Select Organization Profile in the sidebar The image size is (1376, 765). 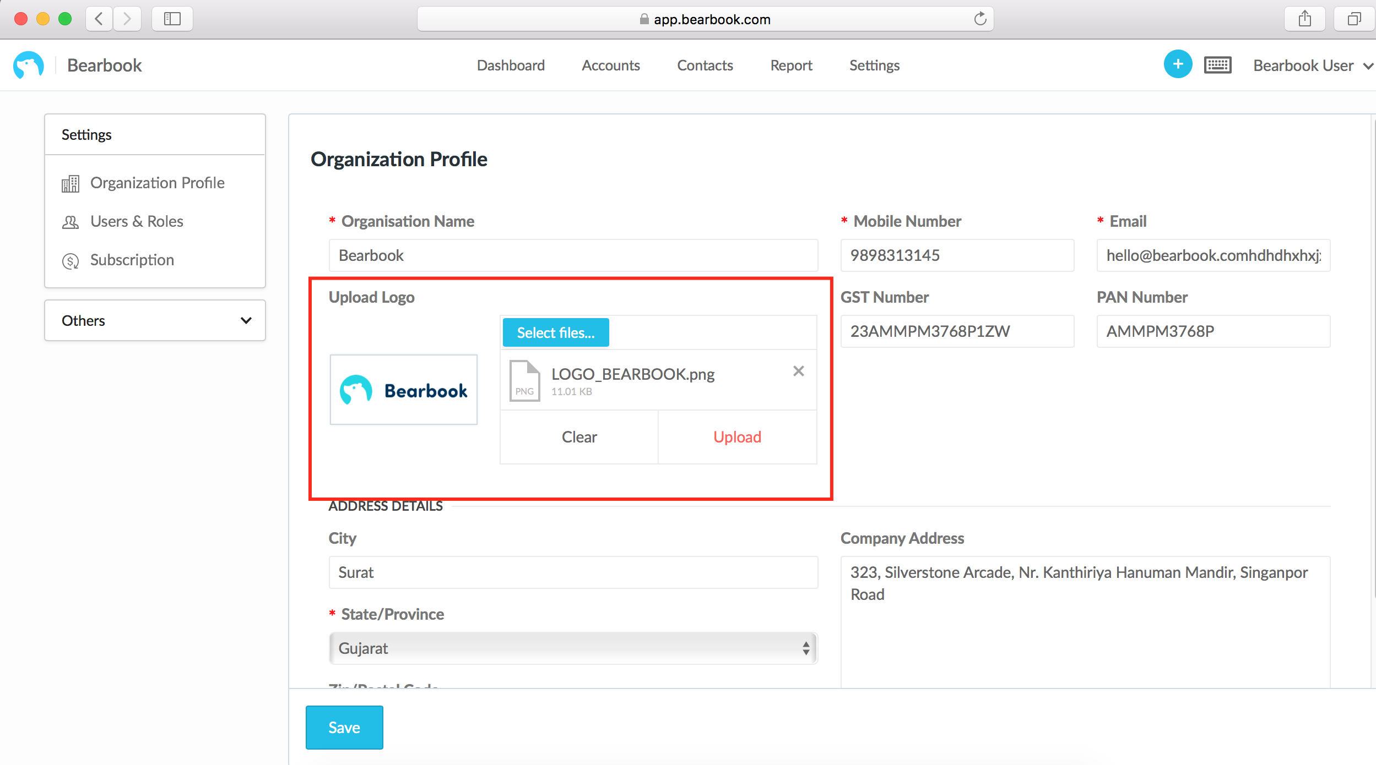(158, 183)
